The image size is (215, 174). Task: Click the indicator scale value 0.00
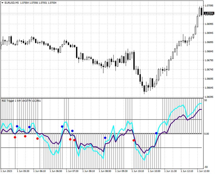(207, 134)
